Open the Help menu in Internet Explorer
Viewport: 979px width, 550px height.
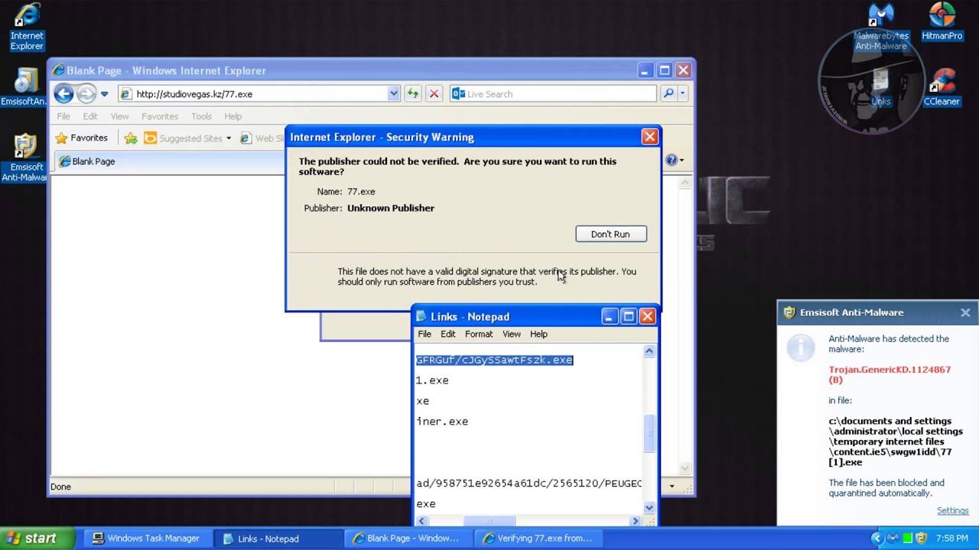click(x=233, y=116)
